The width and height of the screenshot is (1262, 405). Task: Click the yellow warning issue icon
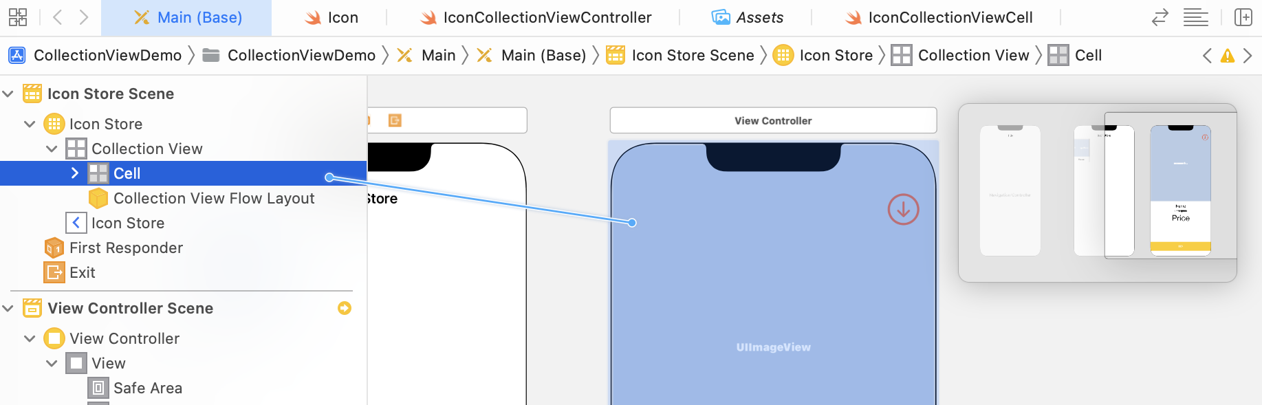pyautogui.click(x=1227, y=56)
